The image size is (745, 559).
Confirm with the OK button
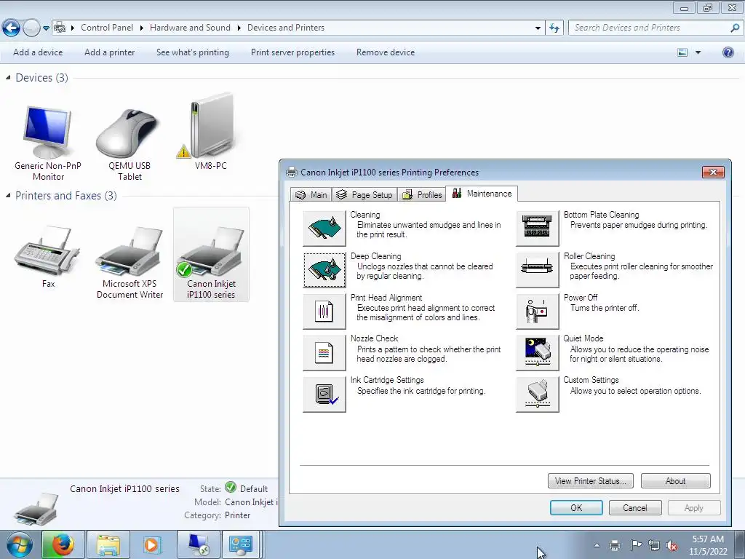576,507
